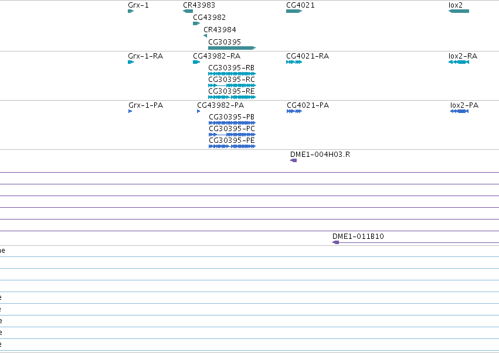Select the Grx-1 gene arrow glyph
The image size is (499, 353).
[x=131, y=11]
